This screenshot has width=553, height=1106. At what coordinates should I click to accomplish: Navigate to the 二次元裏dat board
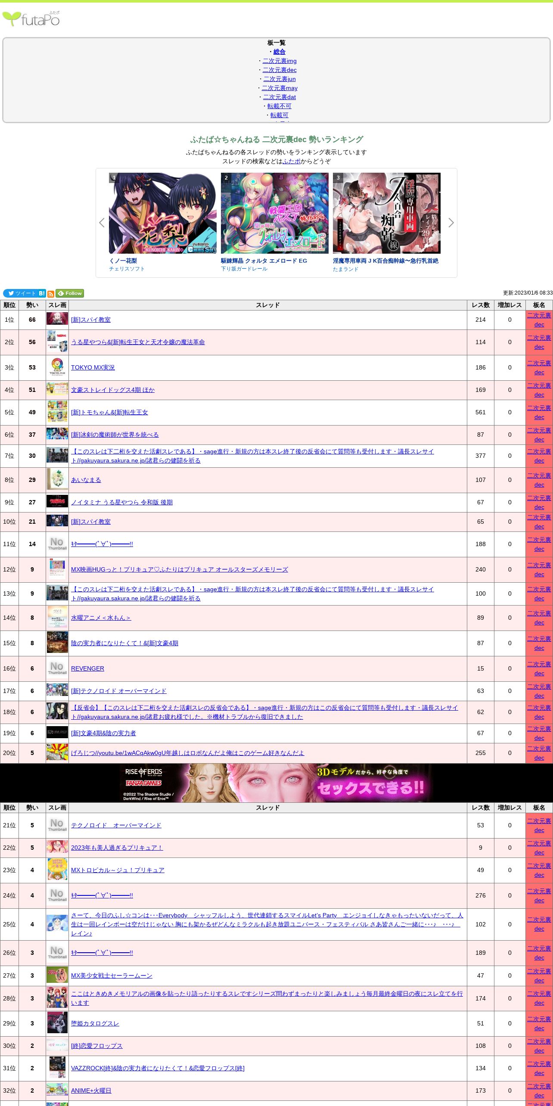click(280, 97)
